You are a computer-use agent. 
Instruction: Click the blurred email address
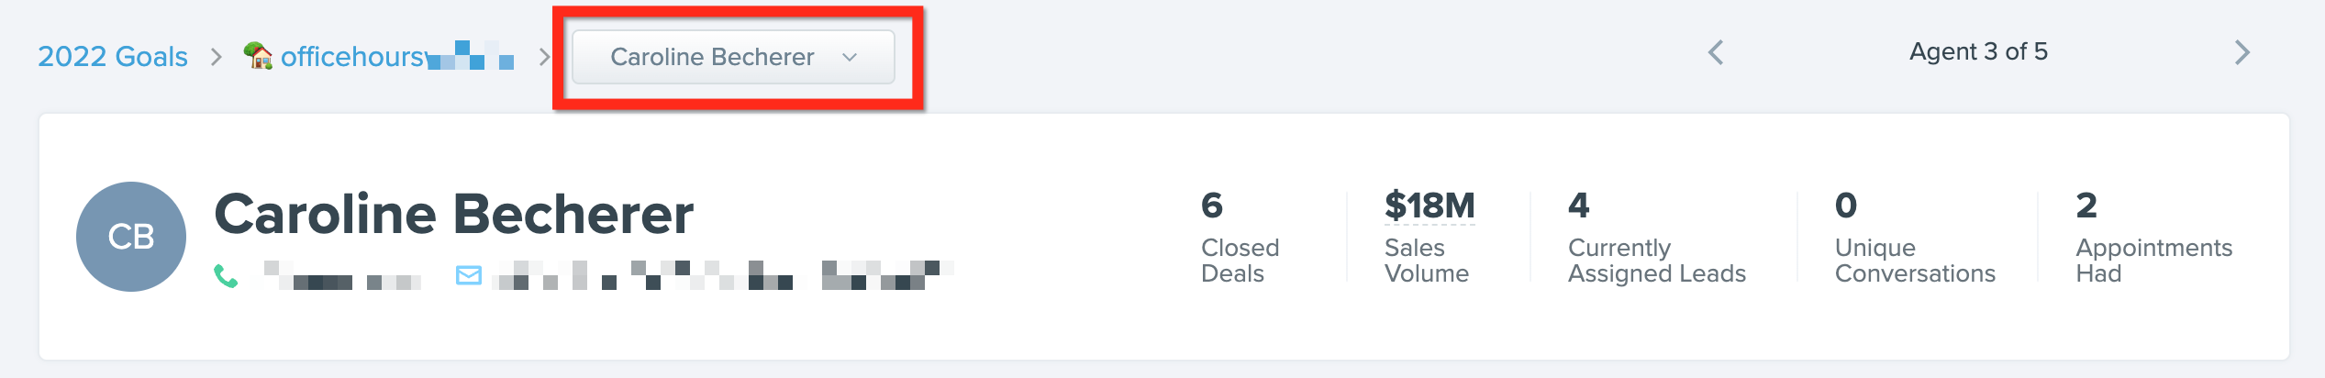[x=723, y=275]
